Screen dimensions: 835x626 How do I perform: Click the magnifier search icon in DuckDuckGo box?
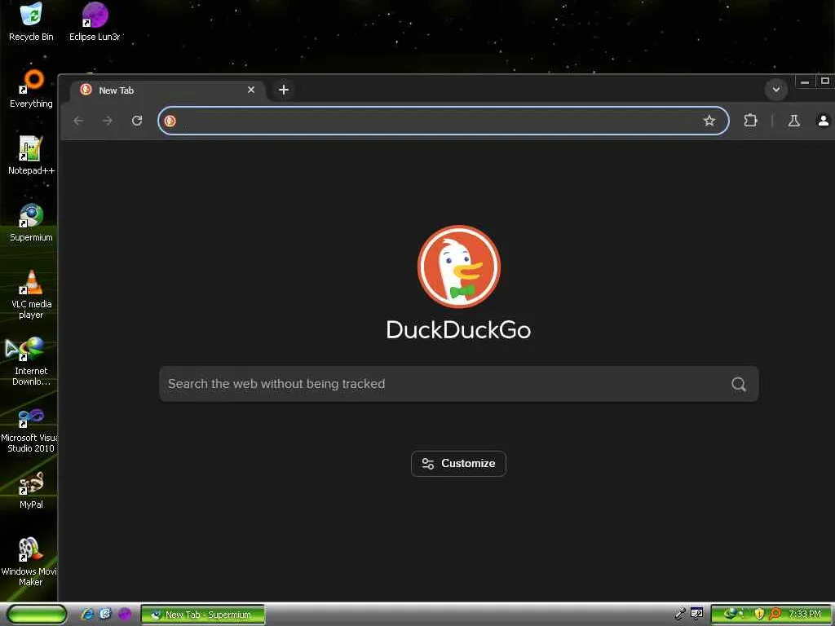[x=739, y=384]
